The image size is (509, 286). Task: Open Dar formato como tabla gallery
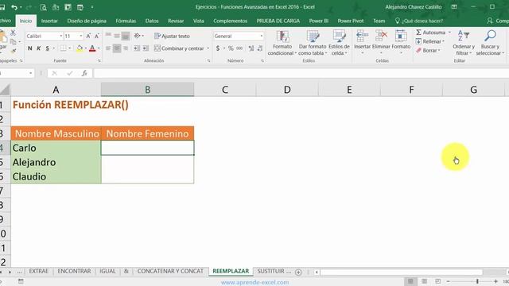pos(313,42)
